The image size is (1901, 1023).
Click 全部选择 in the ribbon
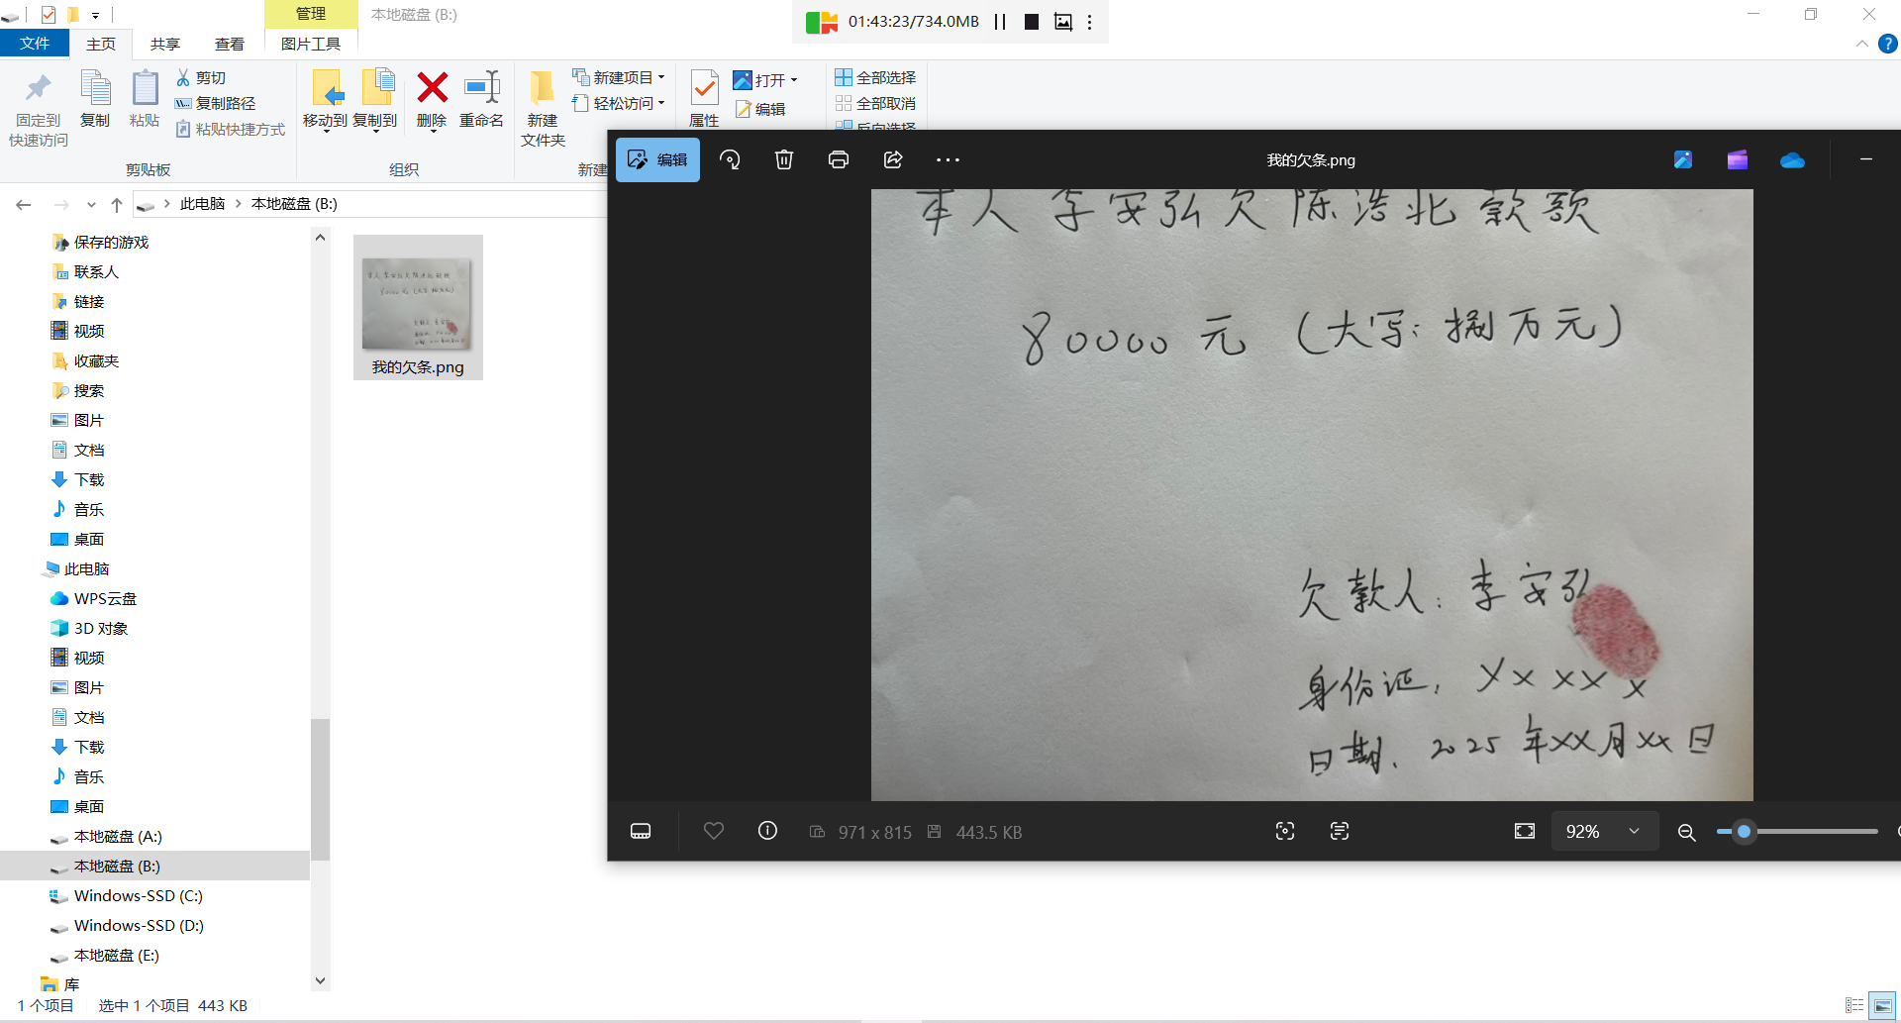point(875,77)
